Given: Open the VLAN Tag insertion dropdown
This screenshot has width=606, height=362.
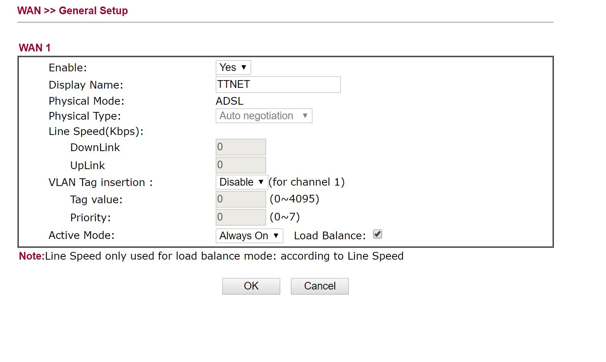Looking at the screenshot, I should pos(241,182).
